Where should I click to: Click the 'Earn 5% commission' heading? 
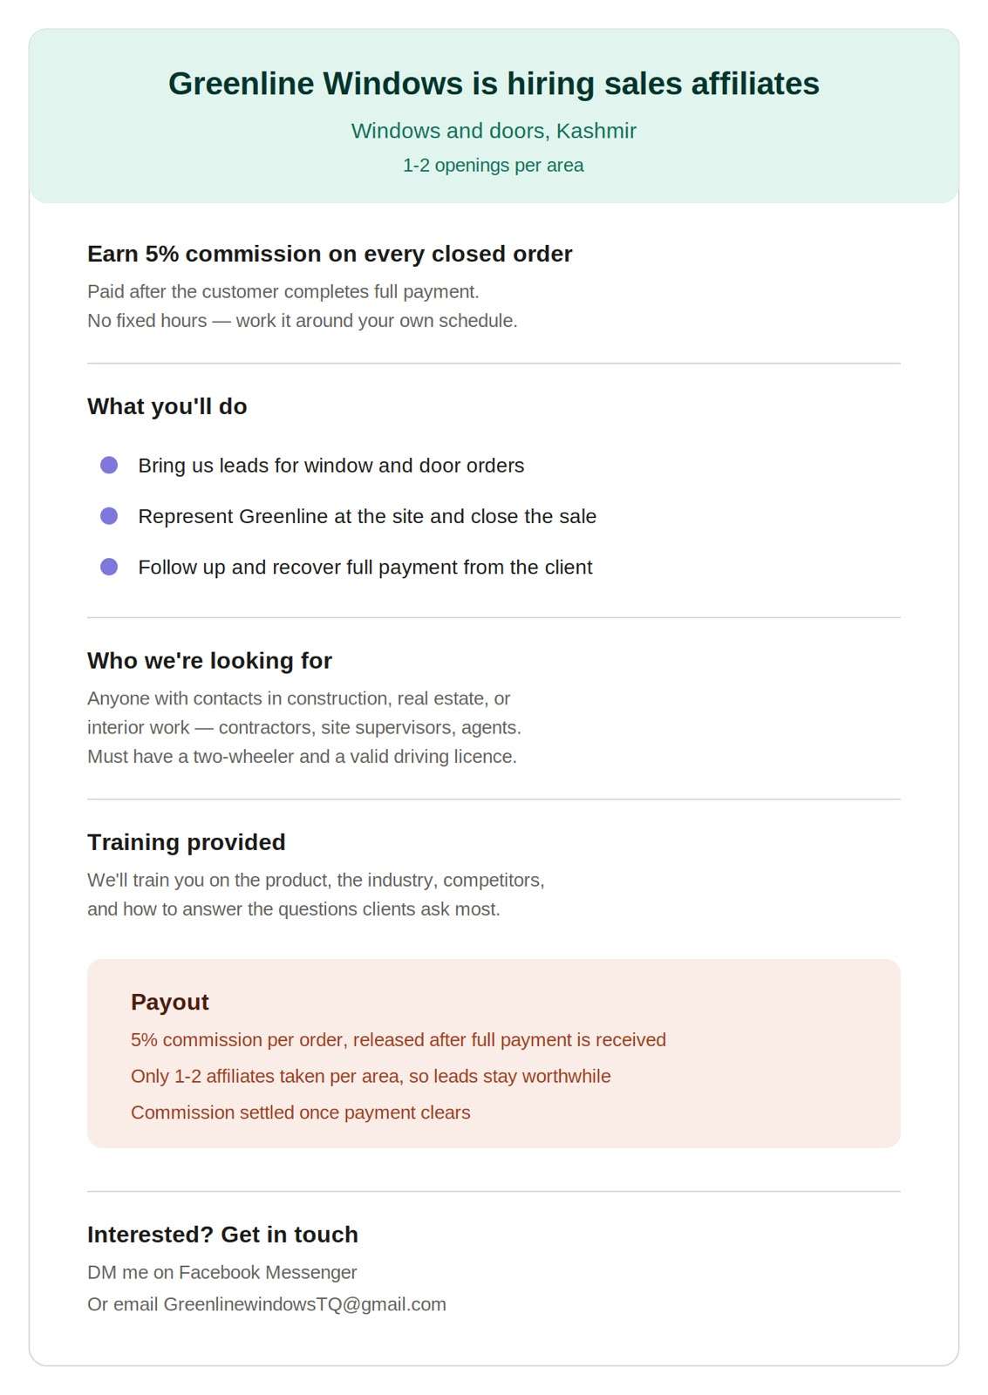click(x=330, y=254)
